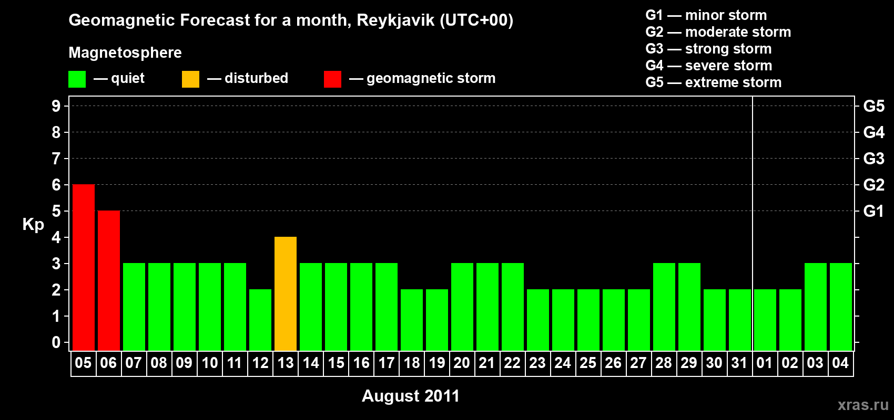894x420 pixels.
Task: Click the Magnetosphere heading
Action: click(125, 53)
